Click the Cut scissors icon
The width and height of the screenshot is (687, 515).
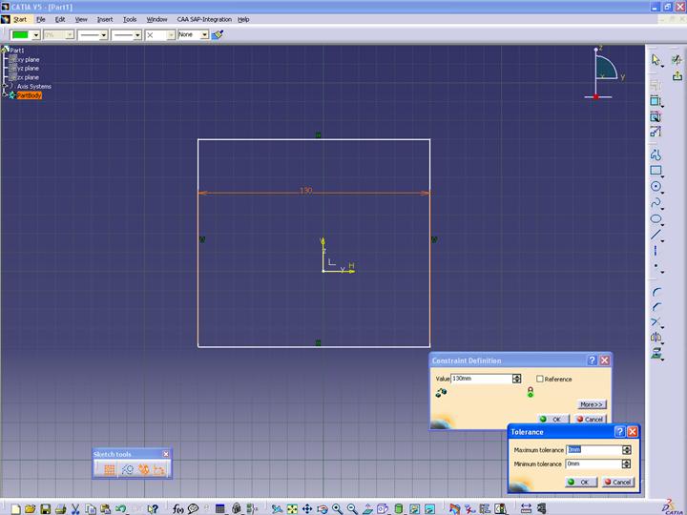(75, 509)
